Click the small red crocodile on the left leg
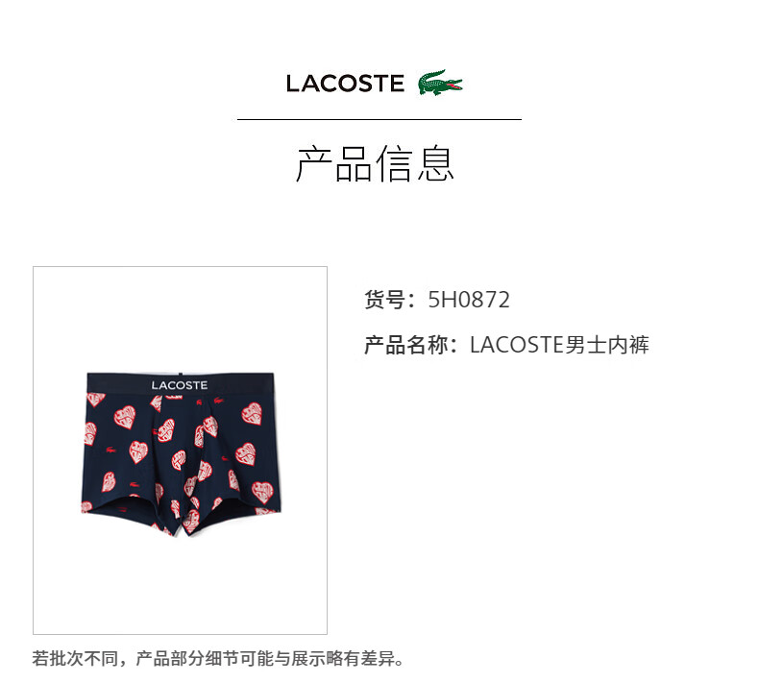The image size is (759, 682). click(110, 451)
